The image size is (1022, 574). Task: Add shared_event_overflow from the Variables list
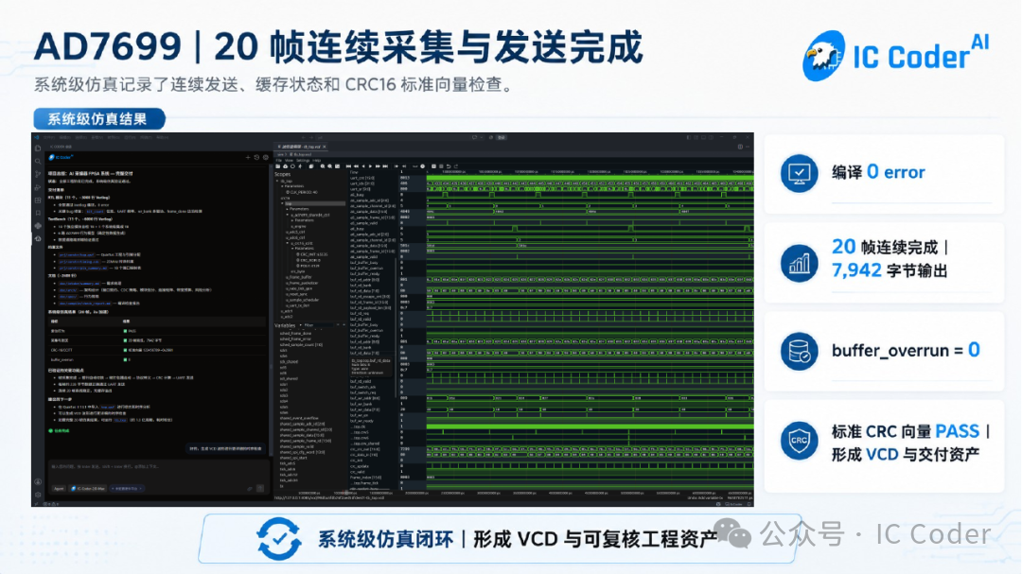click(x=299, y=418)
